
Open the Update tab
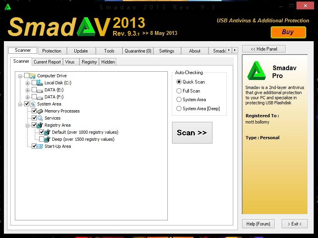click(81, 51)
